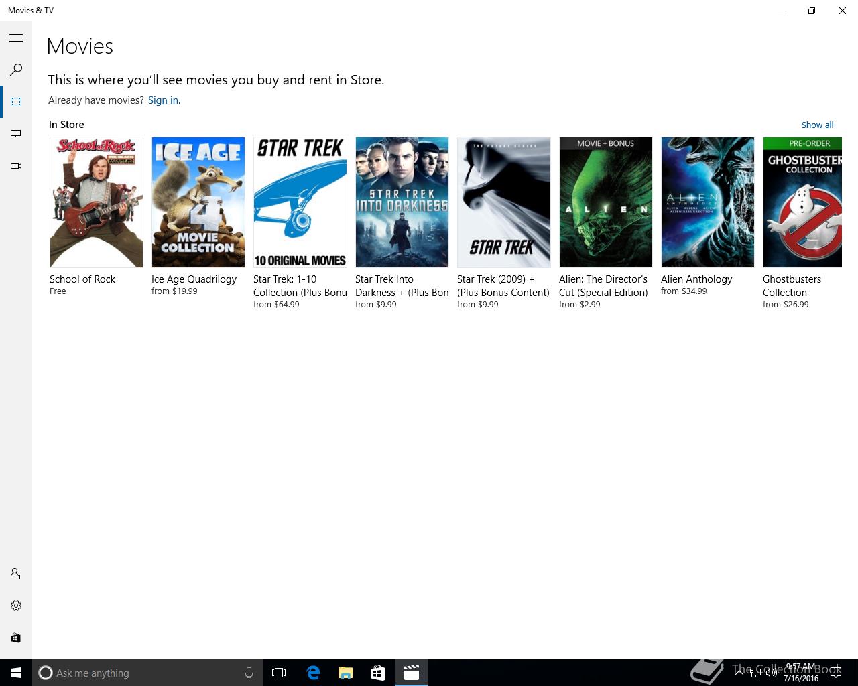Click the Sign in link

pos(163,100)
